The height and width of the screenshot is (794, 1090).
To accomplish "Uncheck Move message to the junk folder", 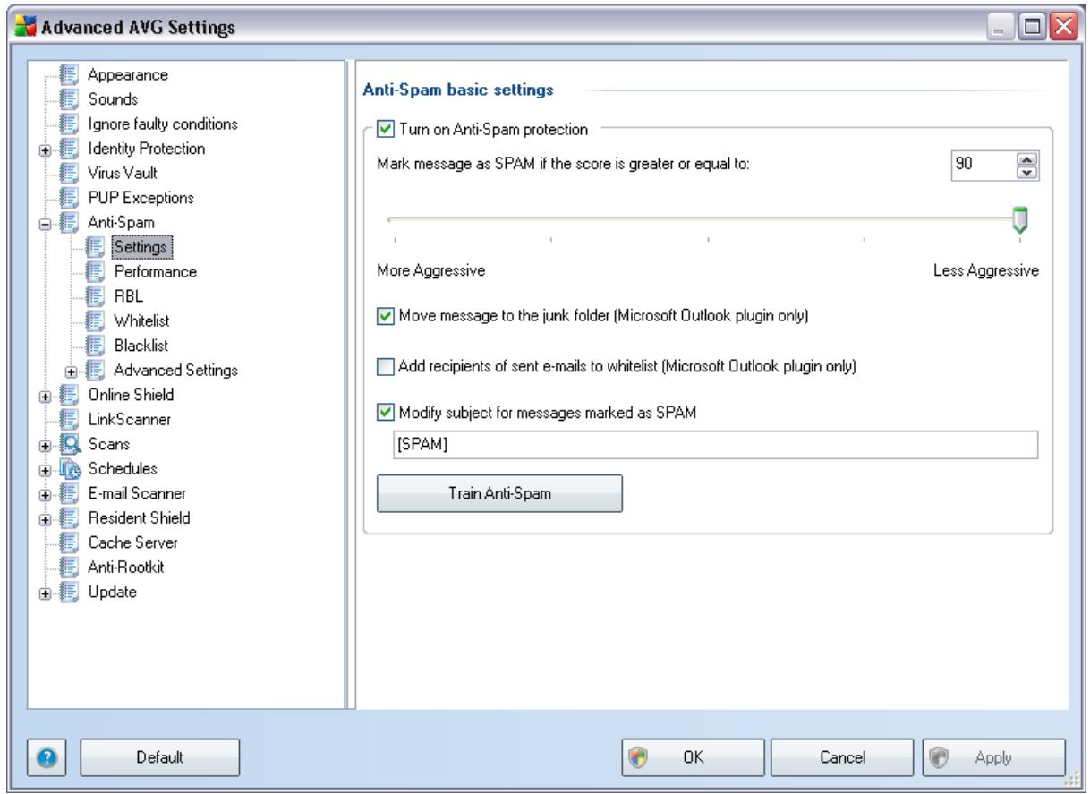I will (386, 314).
